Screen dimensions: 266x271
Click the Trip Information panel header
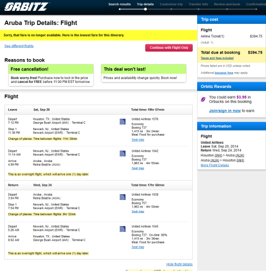(231, 126)
